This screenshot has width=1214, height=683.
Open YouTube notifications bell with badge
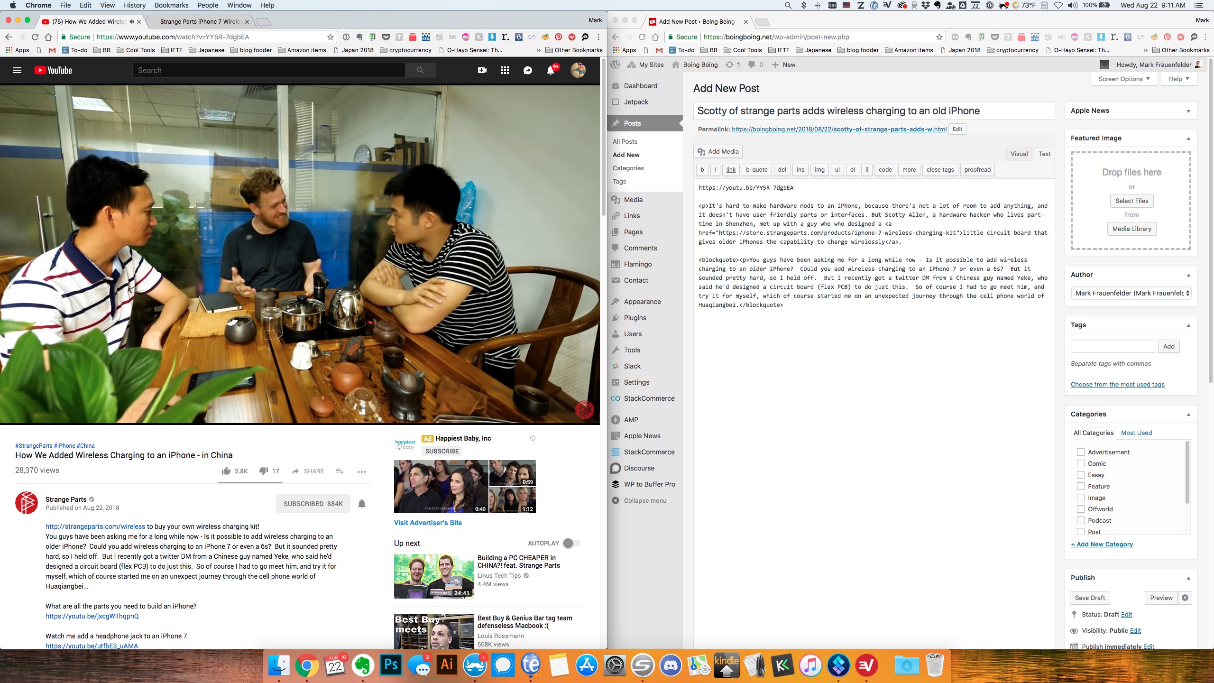pyautogui.click(x=551, y=70)
